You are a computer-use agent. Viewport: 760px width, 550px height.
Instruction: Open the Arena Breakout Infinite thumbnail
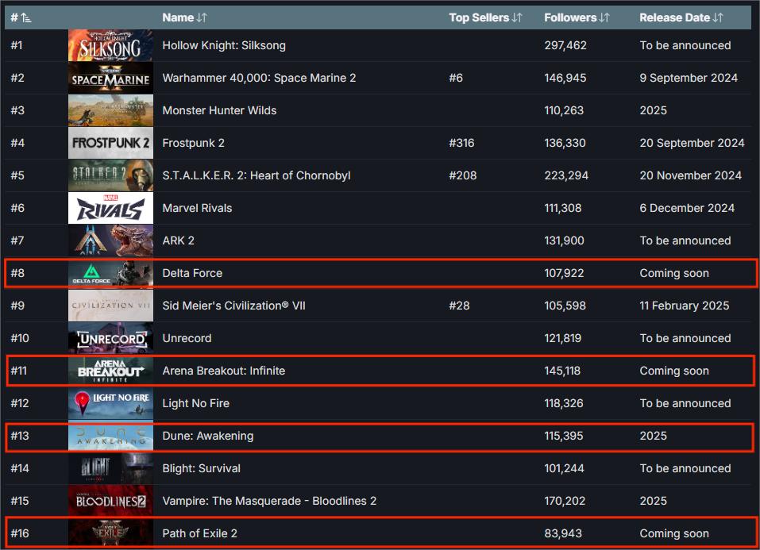[110, 371]
